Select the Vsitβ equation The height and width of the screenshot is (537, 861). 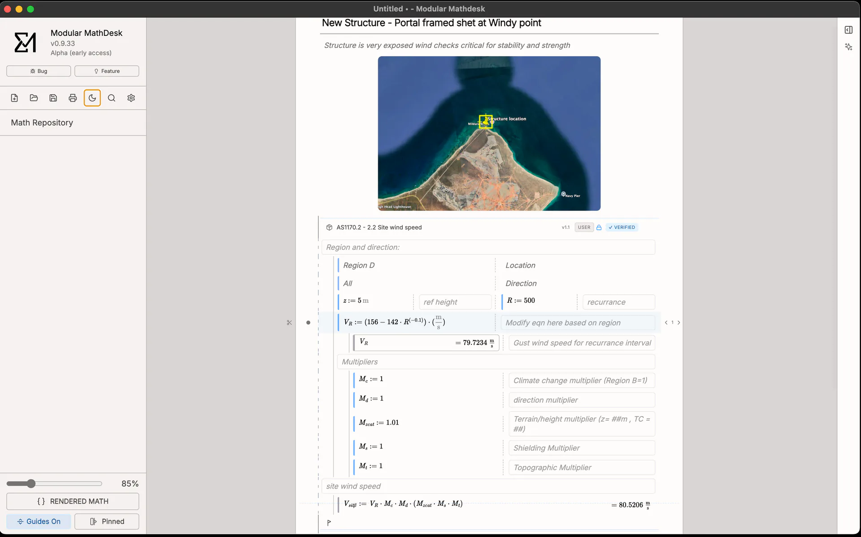pos(403,504)
